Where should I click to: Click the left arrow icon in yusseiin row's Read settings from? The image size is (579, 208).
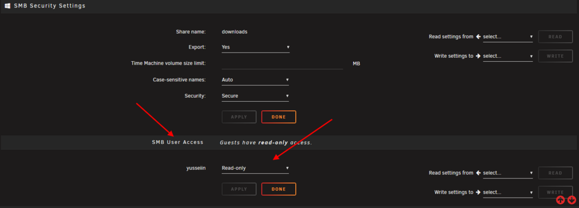(x=478, y=173)
